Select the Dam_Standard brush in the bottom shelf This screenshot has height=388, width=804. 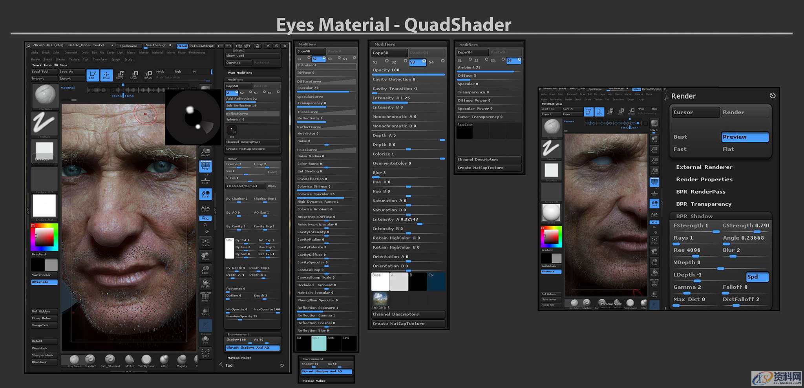pos(110,360)
